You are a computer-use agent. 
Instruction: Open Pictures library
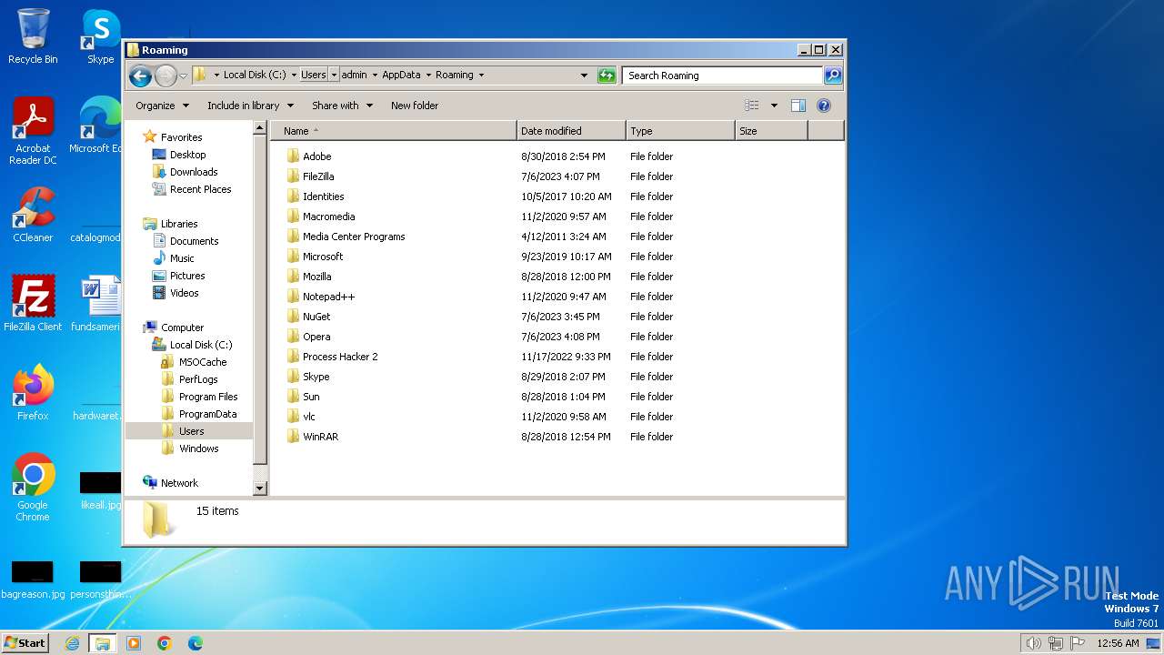coord(187,276)
